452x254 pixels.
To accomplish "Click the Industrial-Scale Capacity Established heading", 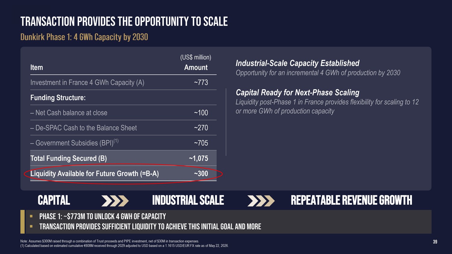I will pyautogui.click(x=297, y=63).
